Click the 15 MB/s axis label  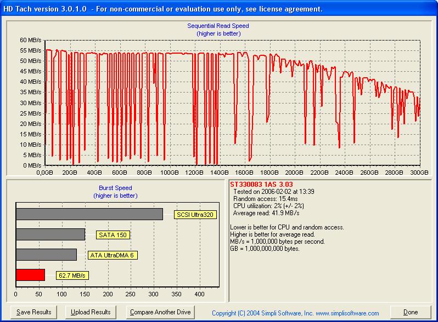(30, 134)
